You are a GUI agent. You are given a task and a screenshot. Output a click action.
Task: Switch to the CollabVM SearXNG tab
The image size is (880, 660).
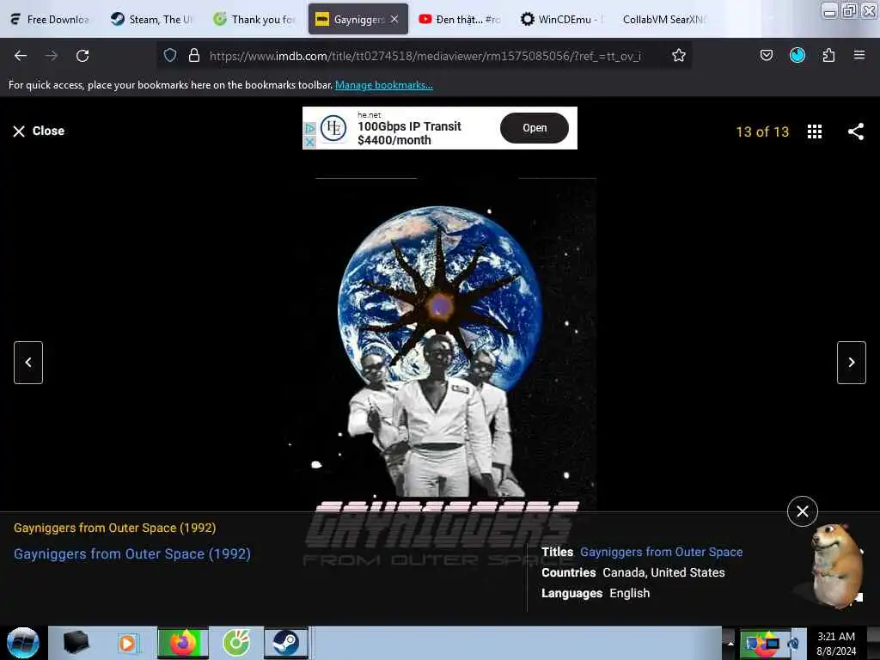(663, 19)
